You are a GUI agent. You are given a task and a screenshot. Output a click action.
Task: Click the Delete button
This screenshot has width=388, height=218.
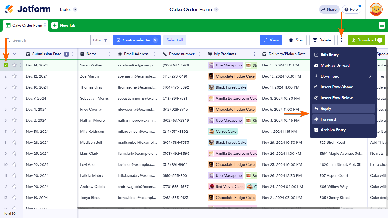[x=322, y=40]
